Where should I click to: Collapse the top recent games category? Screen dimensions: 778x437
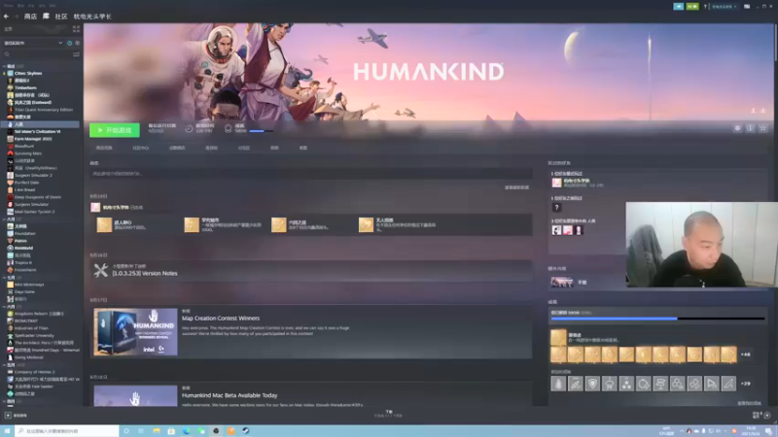tap(5, 66)
